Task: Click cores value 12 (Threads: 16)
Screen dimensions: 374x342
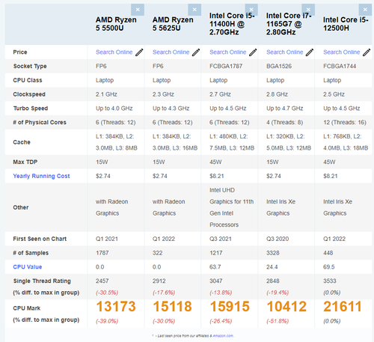Action: coord(345,123)
